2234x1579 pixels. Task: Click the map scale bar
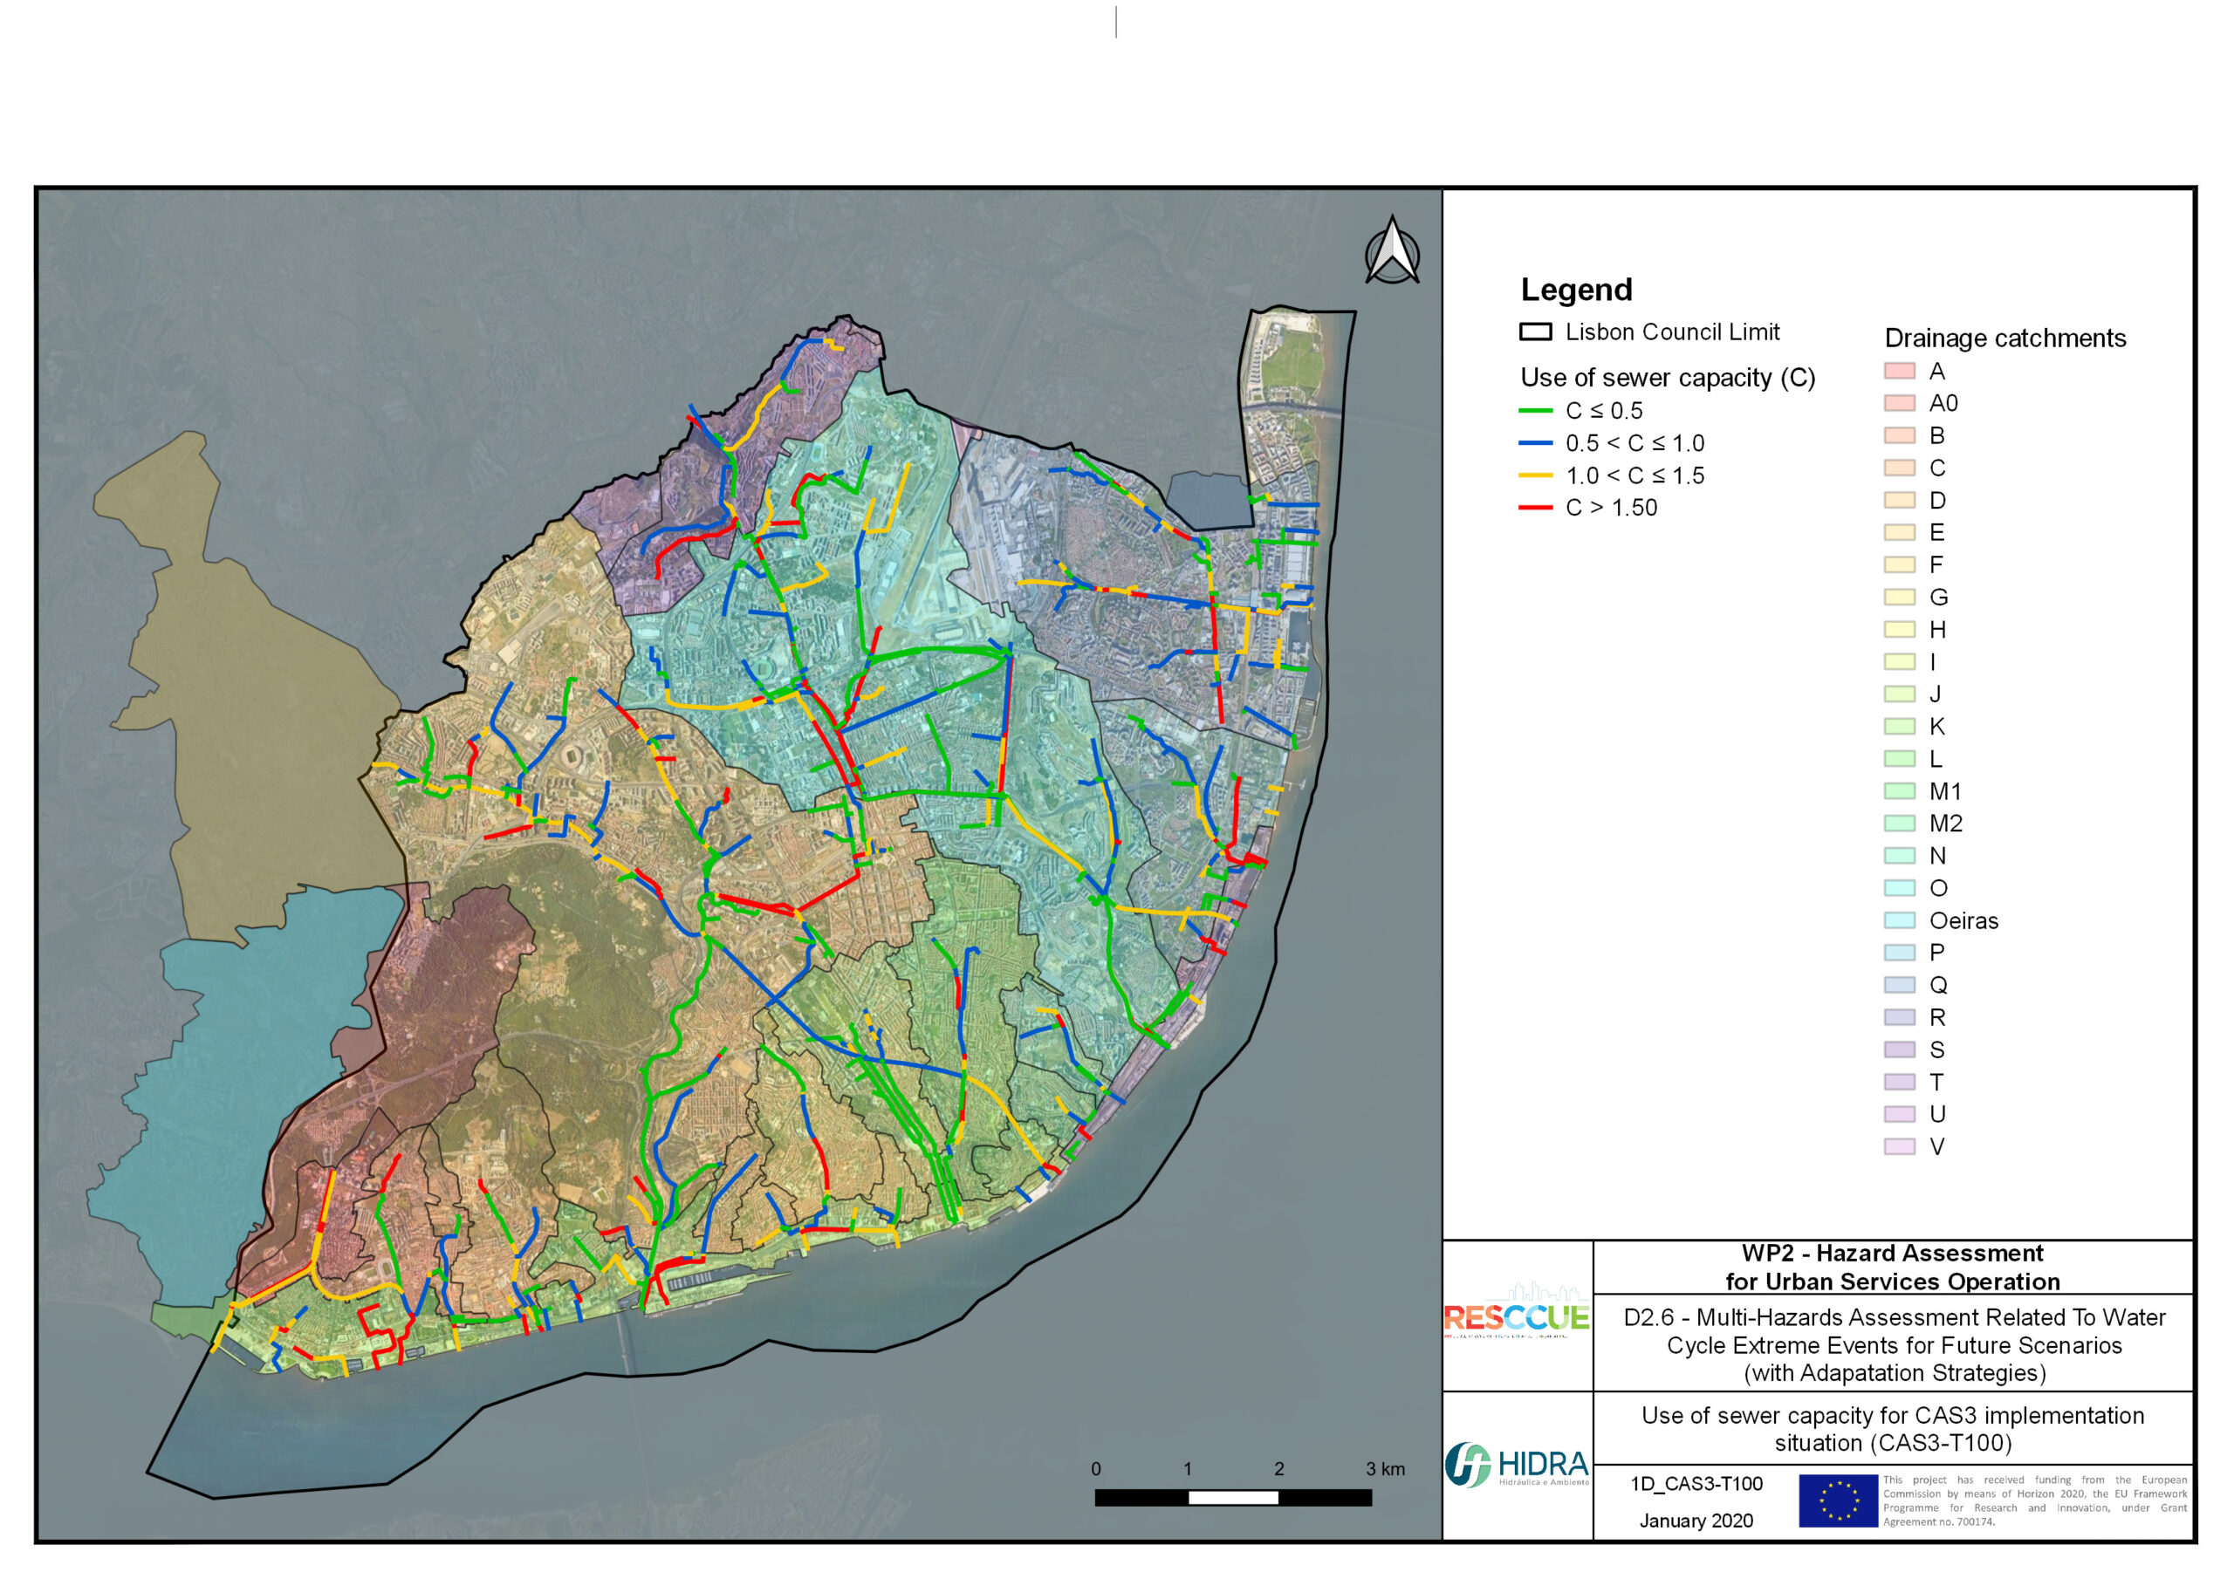(1233, 1497)
